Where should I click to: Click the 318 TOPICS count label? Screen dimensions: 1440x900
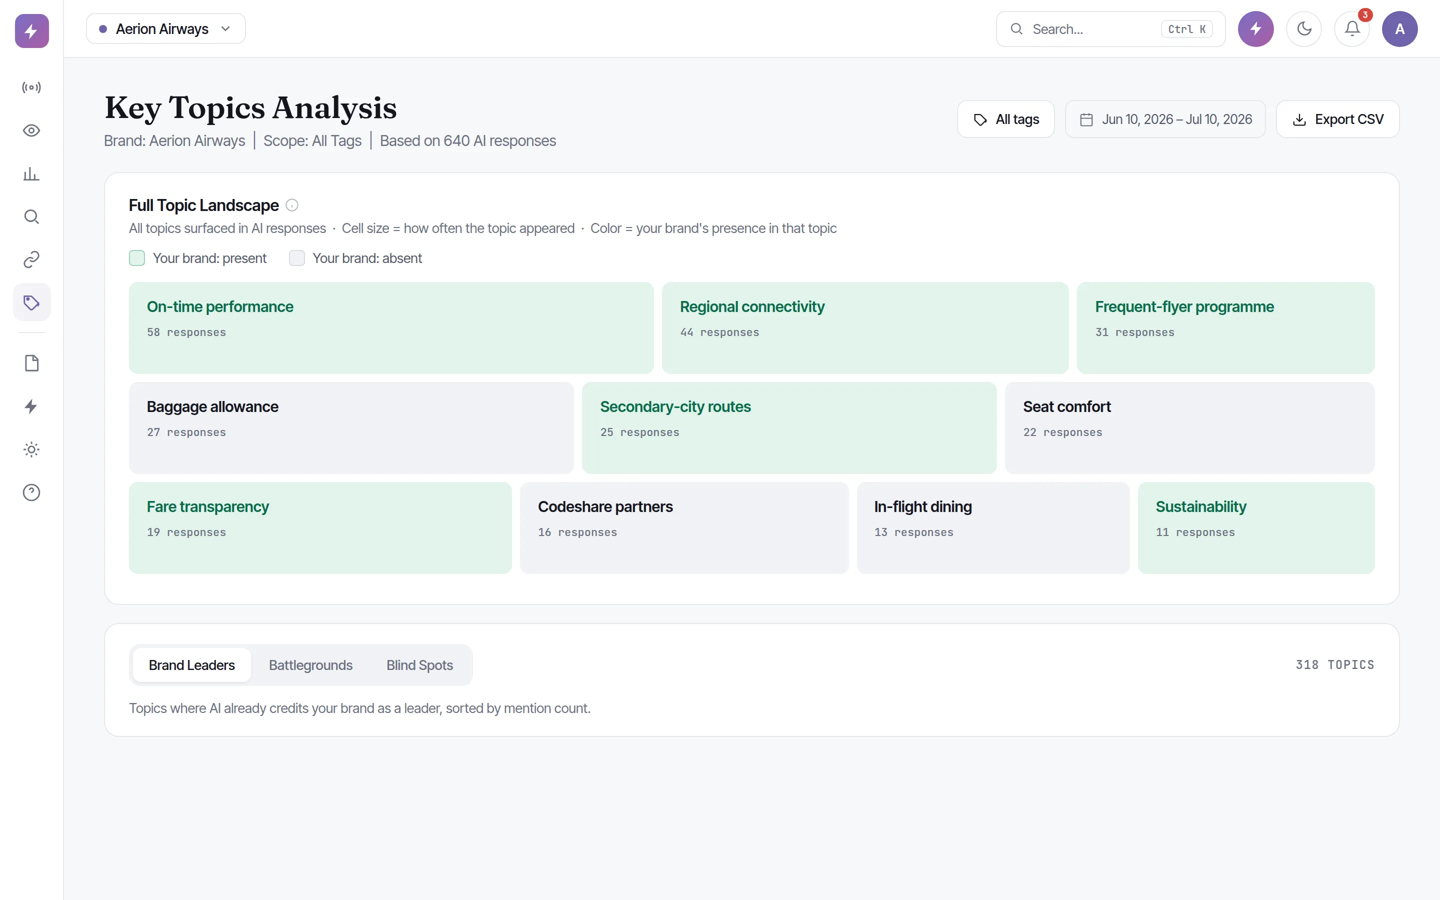coord(1334,665)
